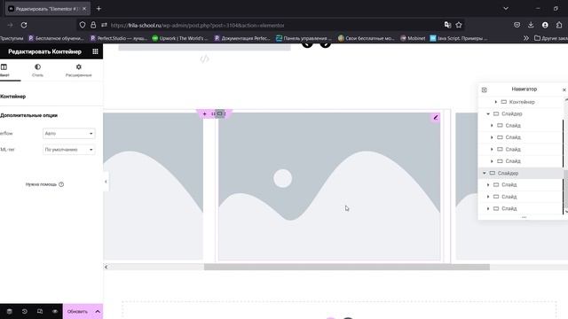This screenshot has height=319, width=568.
Task: Click the canvas horizontal scrollbar thumb
Action: [347, 267]
